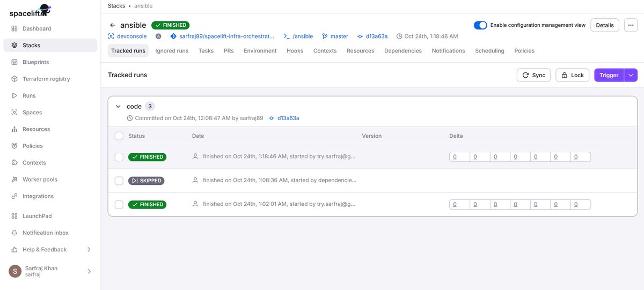Tick the select-all checkbox in Status header

click(x=119, y=136)
